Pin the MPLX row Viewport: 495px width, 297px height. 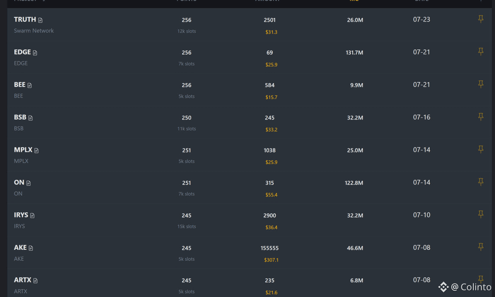pos(481,149)
